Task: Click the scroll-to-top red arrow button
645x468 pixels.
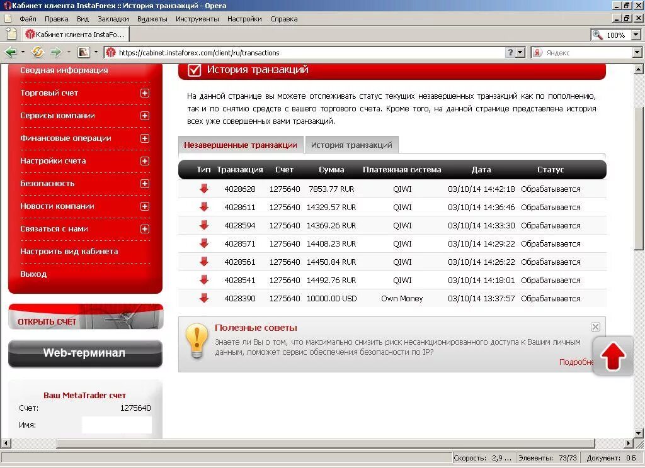Action: point(613,356)
